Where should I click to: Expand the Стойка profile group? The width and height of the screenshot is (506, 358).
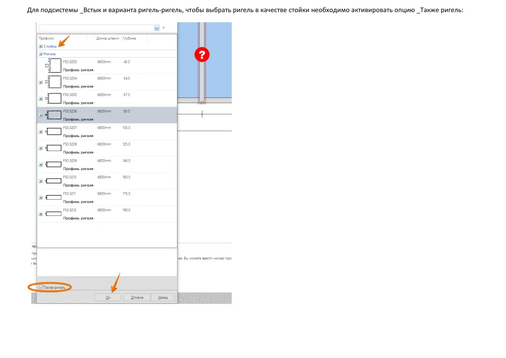point(40,46)
